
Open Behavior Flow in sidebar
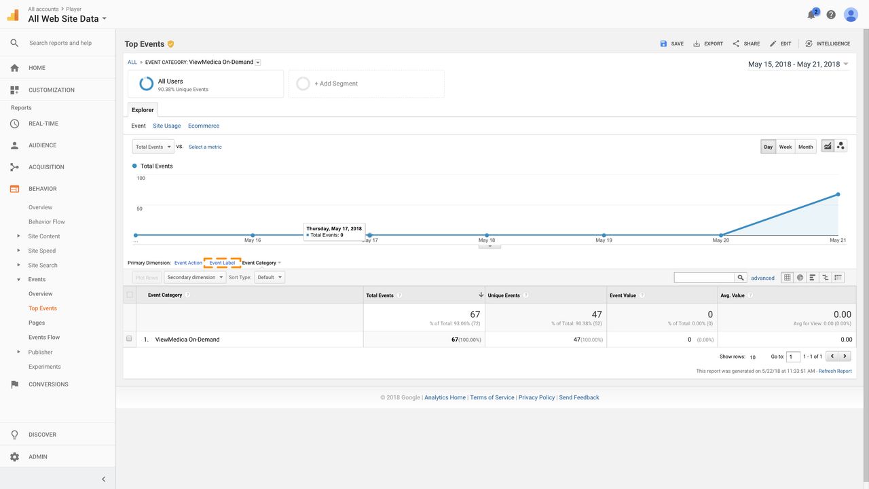point(47,222)
